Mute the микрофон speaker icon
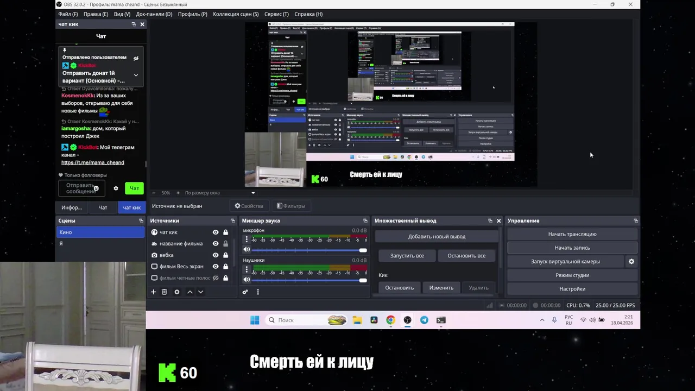 coord(247,250)
